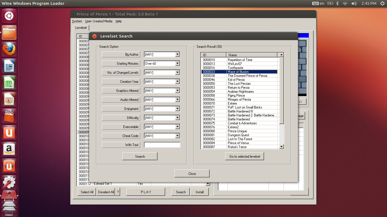Click search results scrollbar down arrow
This screenshot has height=217, width=387.
281,147
